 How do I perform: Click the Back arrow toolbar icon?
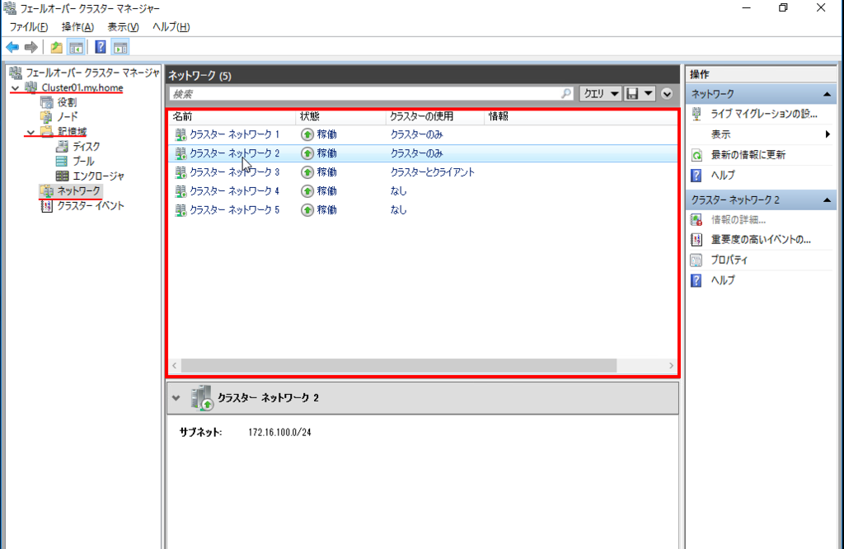(12, 47)
